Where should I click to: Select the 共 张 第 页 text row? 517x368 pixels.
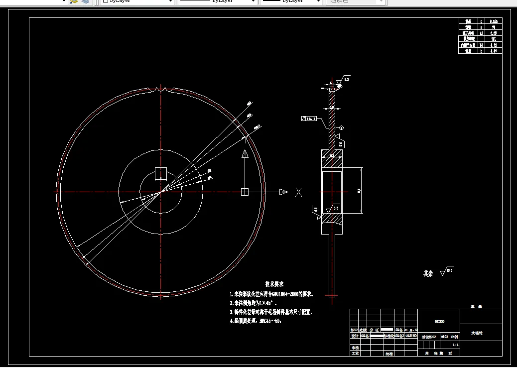coord(439,353)
